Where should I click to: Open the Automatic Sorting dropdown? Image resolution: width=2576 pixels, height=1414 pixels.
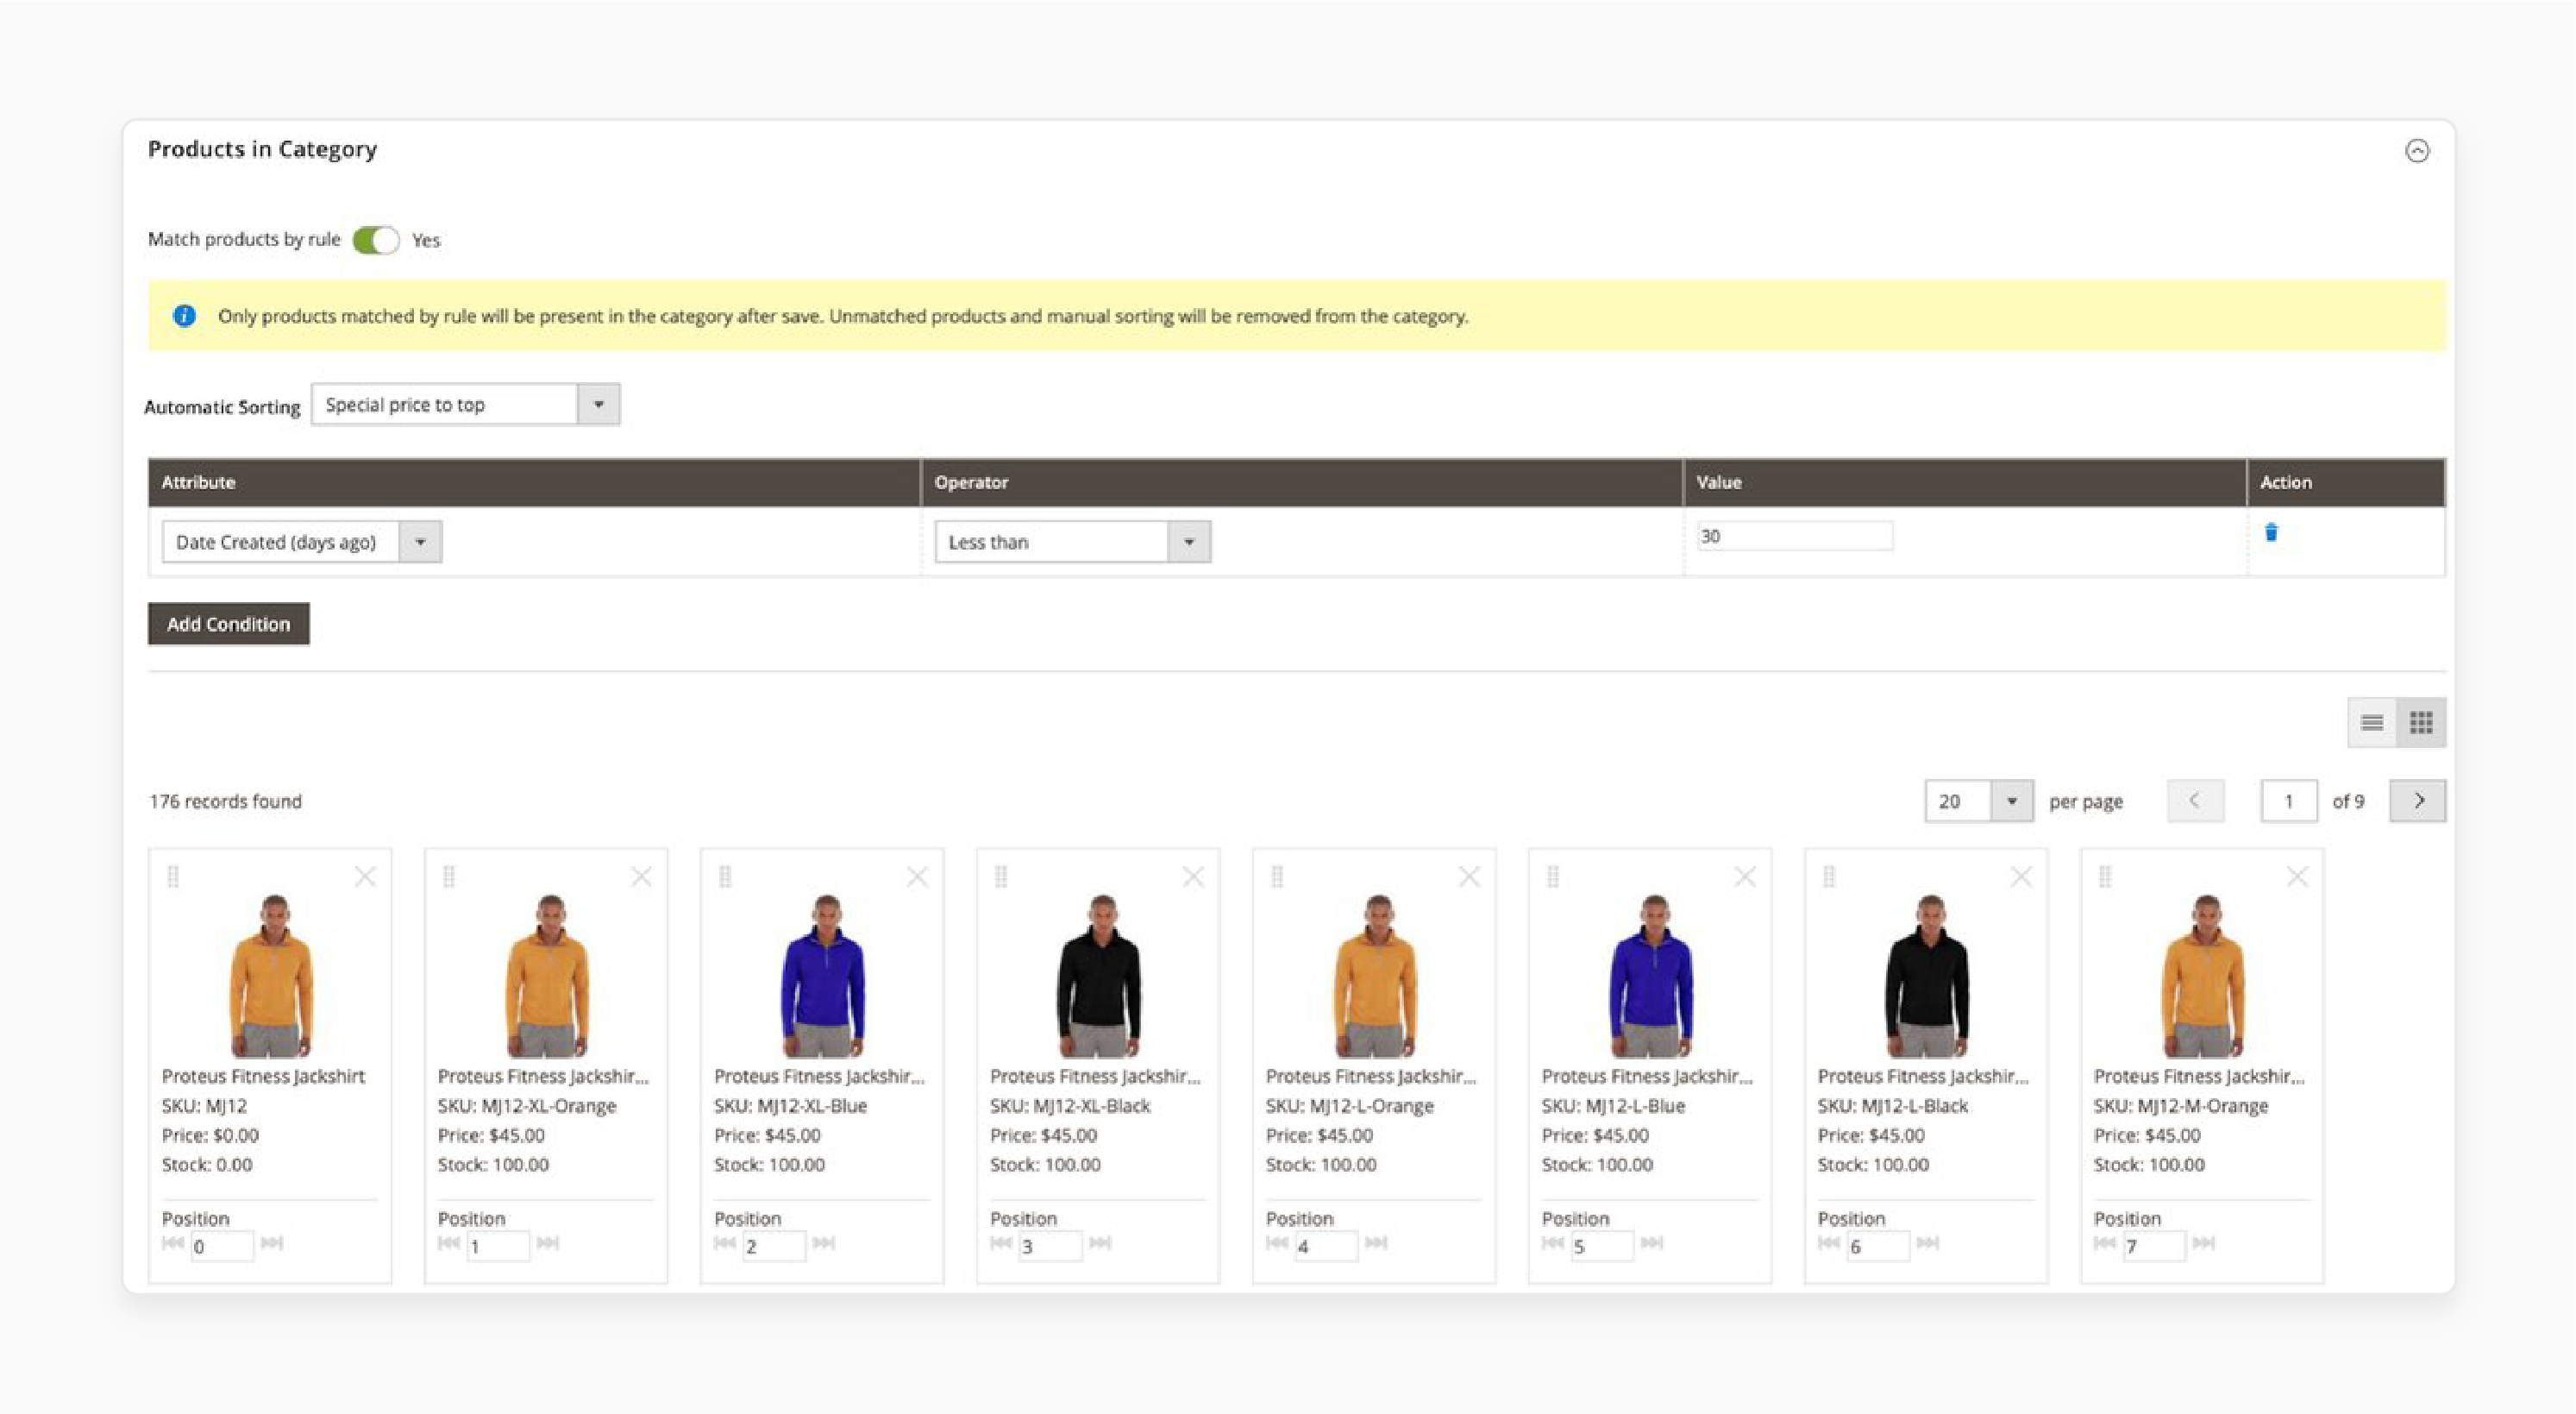465,405
